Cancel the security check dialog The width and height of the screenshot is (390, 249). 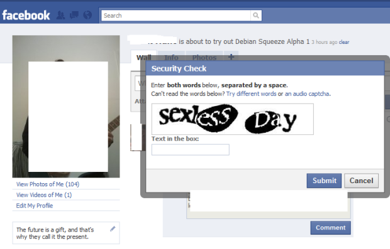[x=362, y=181]
